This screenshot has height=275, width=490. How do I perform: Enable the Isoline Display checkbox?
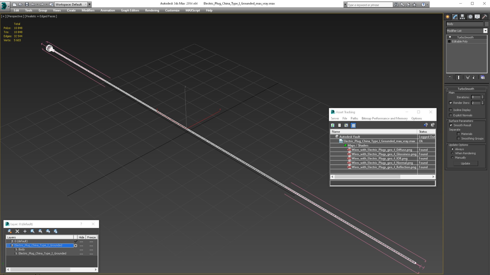pyautogui.click(x=451, y=110)
